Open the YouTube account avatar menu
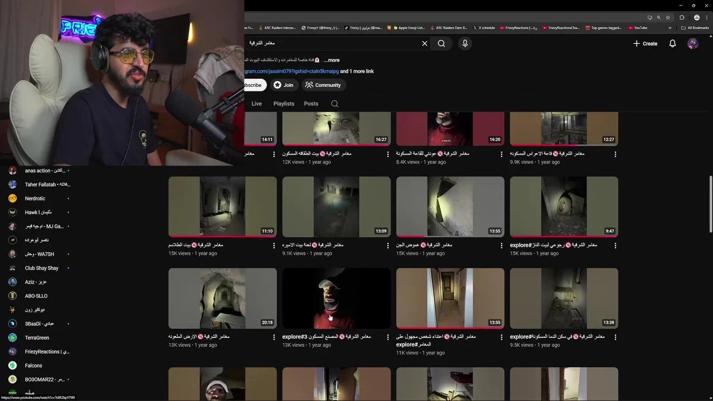713x401 pixels. click(692, 43)
